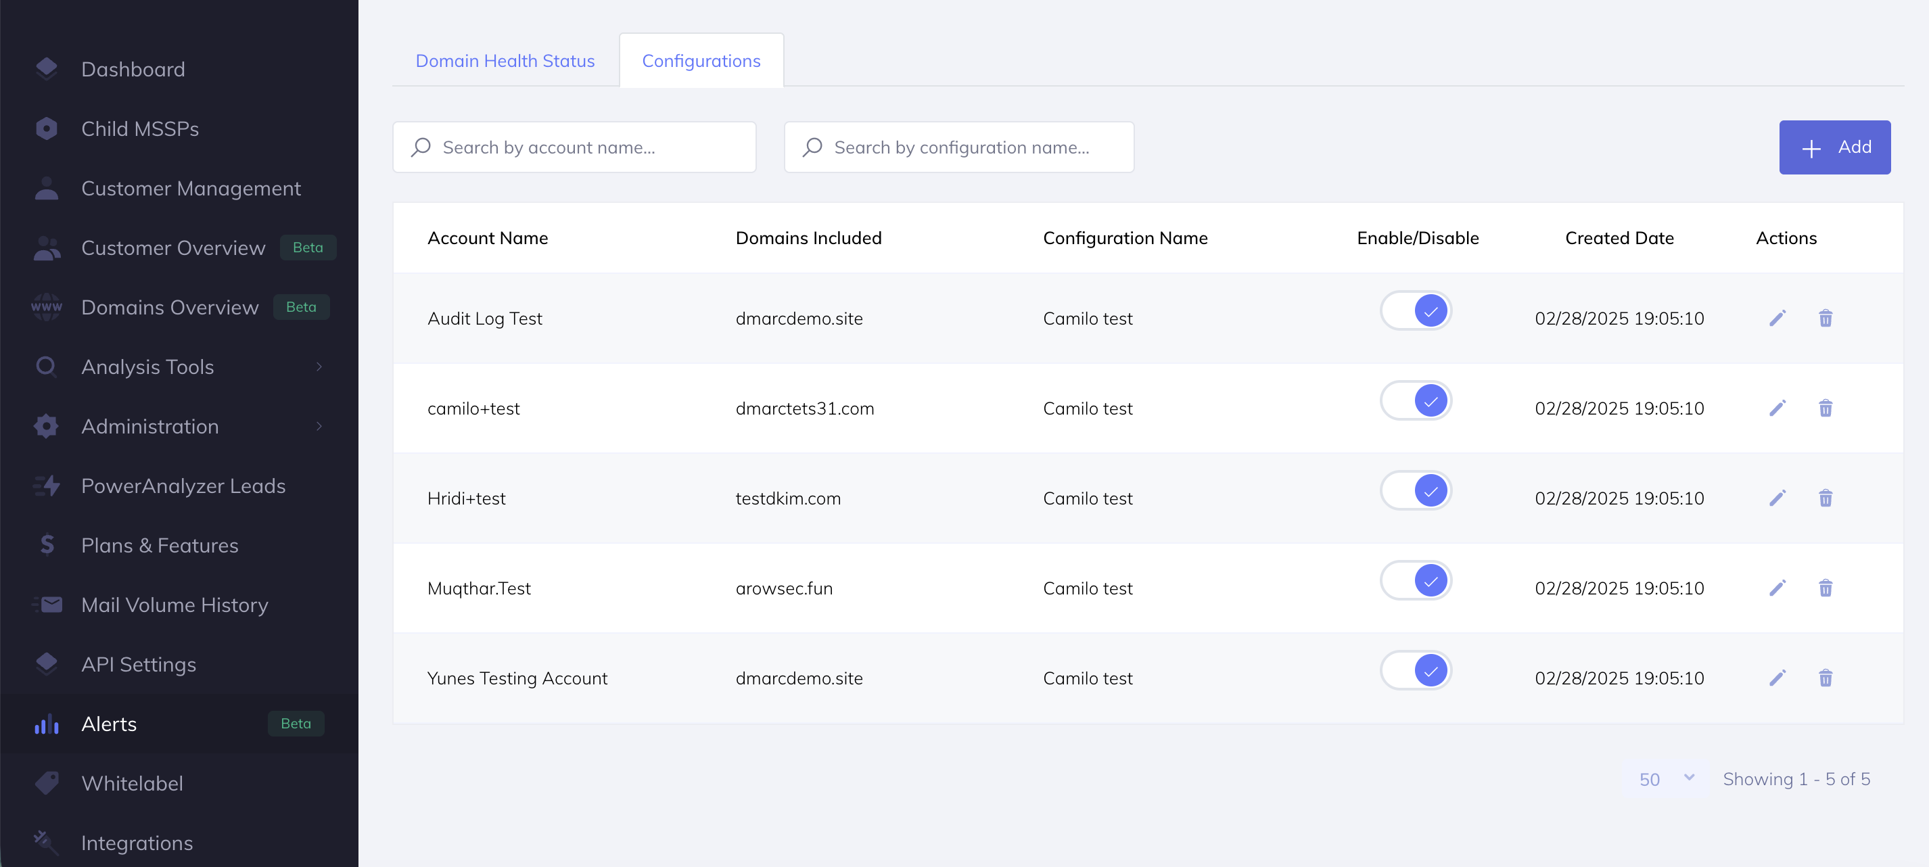This screenshot has height=867, width=1929.
Task: Click the Whitelabel tag icon in sidebar
Action: pos(47,783)
